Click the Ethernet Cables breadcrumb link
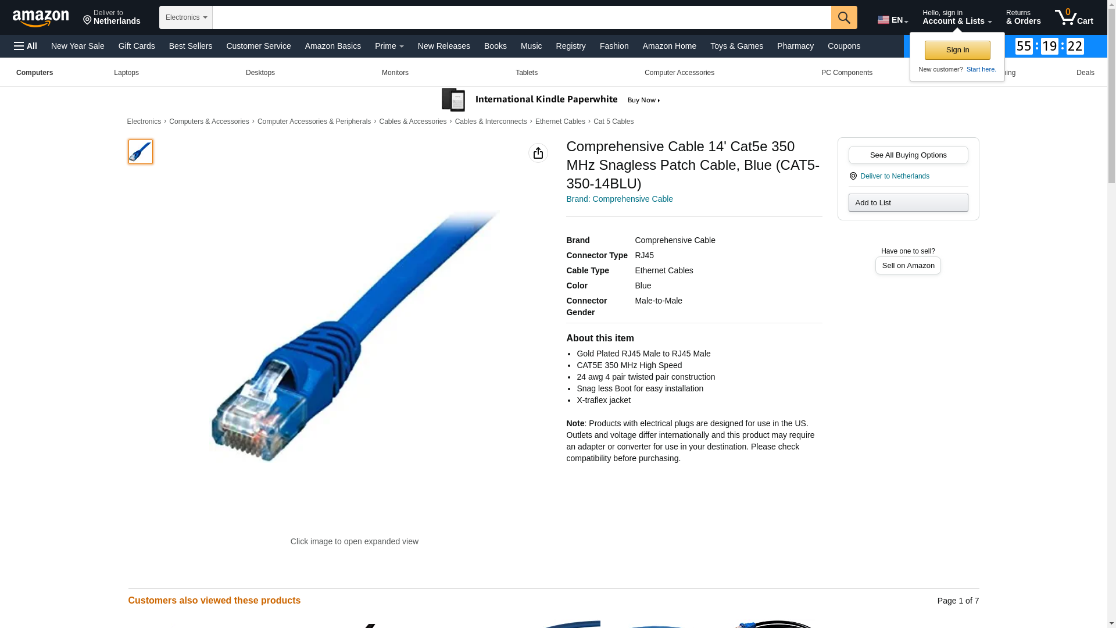The height and width of the screenshot is (628, 1116). [x=560, y=122]
